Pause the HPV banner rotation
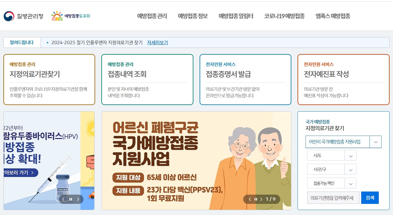This screenshot has width=393, height=215. 71,199
